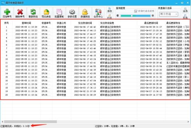Sort by the 发出物流时间 column header
The width and height of the screenshot is (191, 128).
point(85,23)
